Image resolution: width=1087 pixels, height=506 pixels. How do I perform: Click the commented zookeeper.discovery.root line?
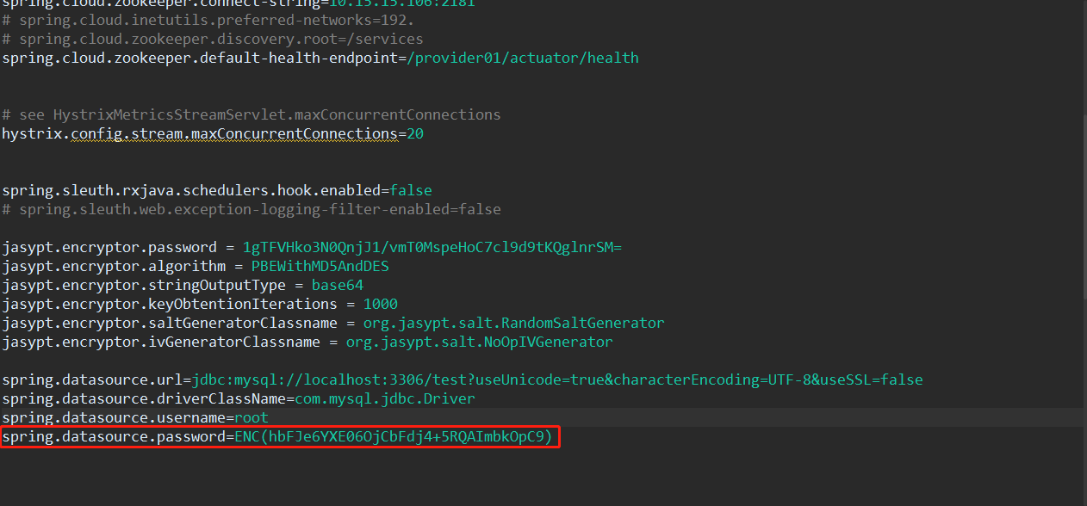click(212, 40)
